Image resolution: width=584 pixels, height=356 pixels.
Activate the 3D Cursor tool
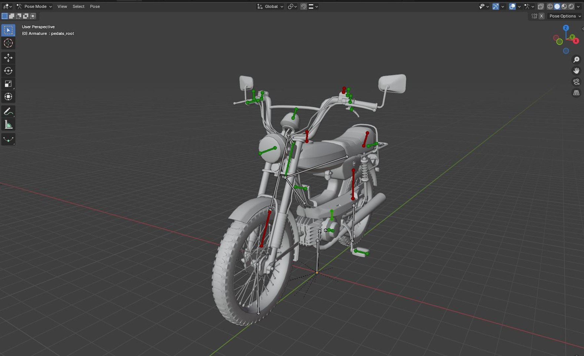tap(8, 43)
